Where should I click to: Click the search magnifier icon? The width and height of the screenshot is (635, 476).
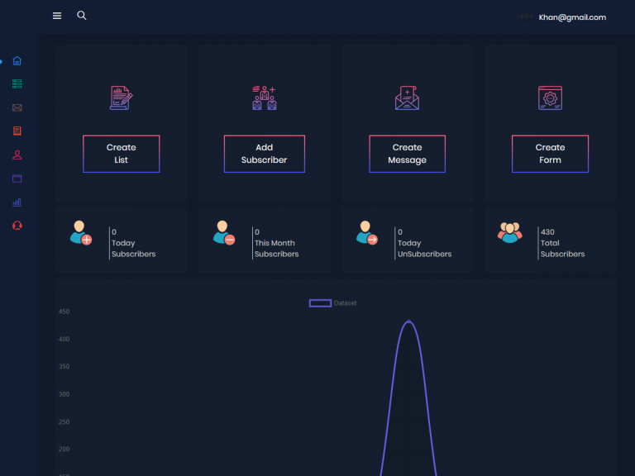(x=81, y=16)
